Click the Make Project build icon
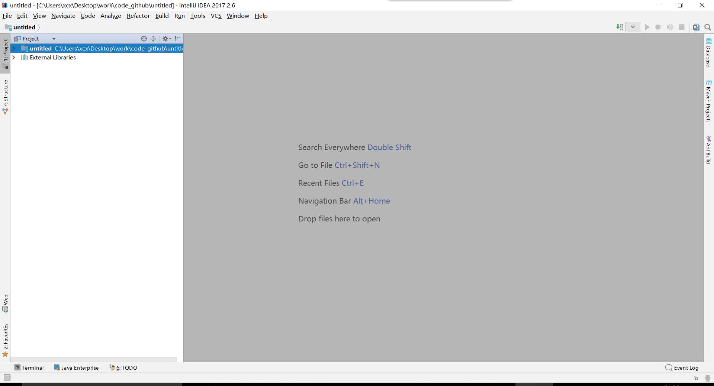The width and height of the screenshot is (714, 386). coord(620,27)
